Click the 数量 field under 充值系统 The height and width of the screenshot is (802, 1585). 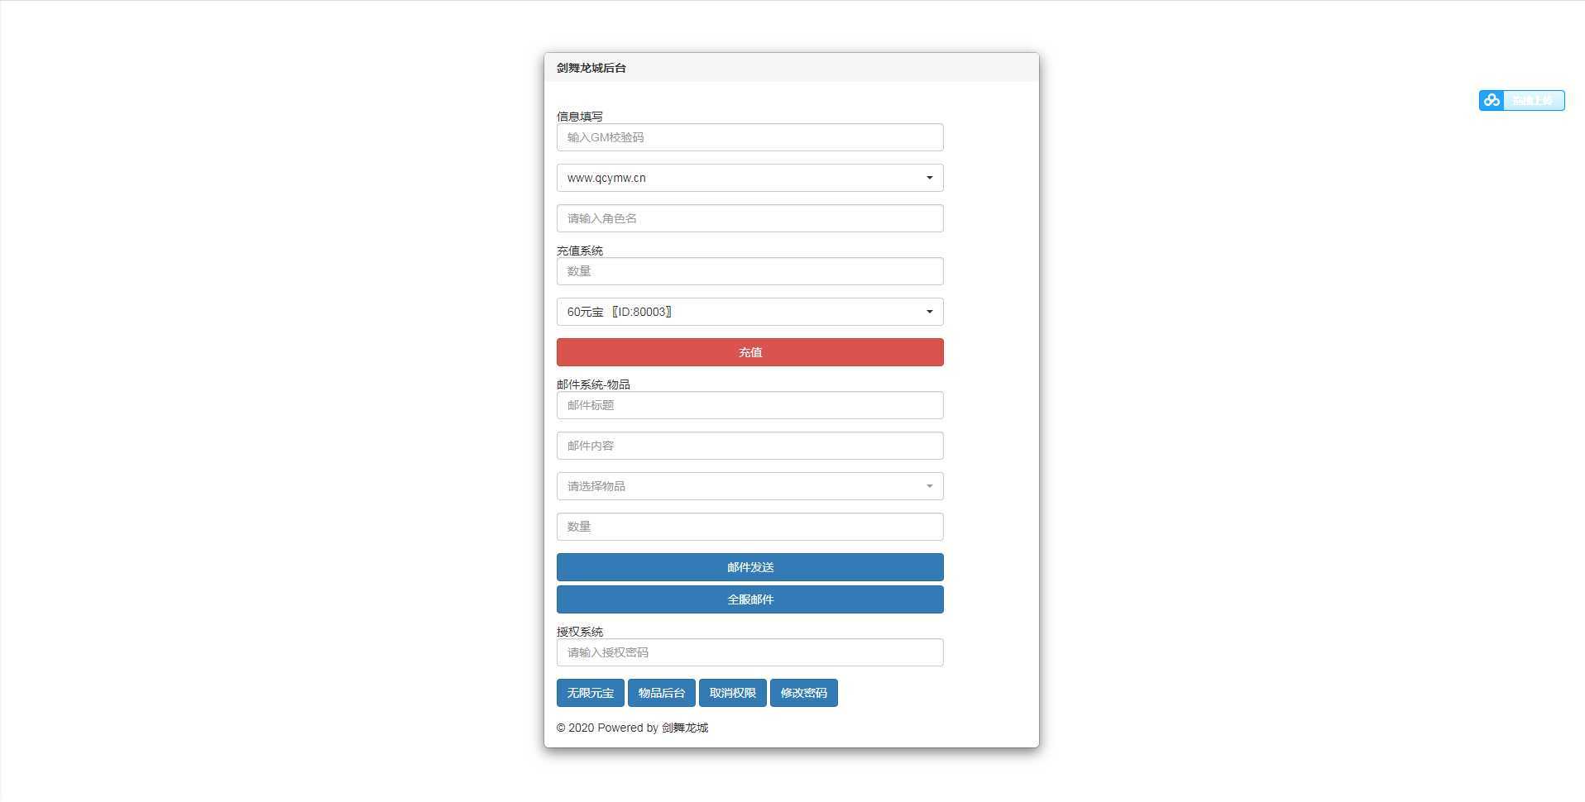(749, 271)
